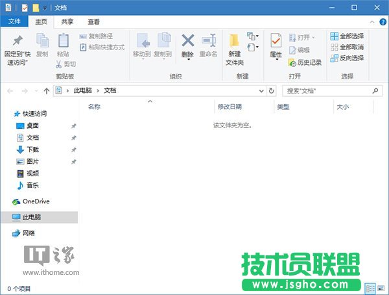The image size is (389, 295).
Task: Click Cut (剪切) scissors icon
Action: coord(58,64)
